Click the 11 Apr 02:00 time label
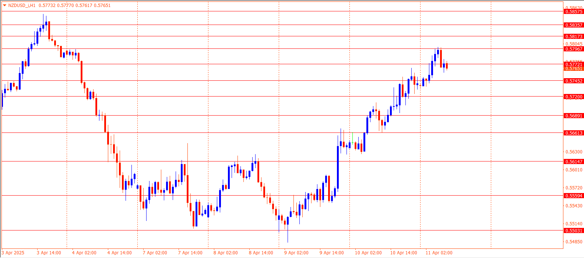 pos(439,253)
